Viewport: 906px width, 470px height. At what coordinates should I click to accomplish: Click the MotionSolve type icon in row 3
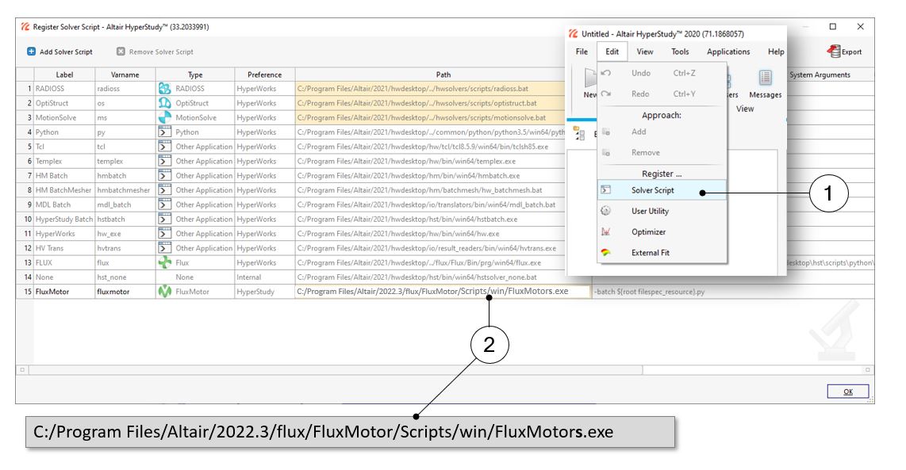[x=164, y=117]
